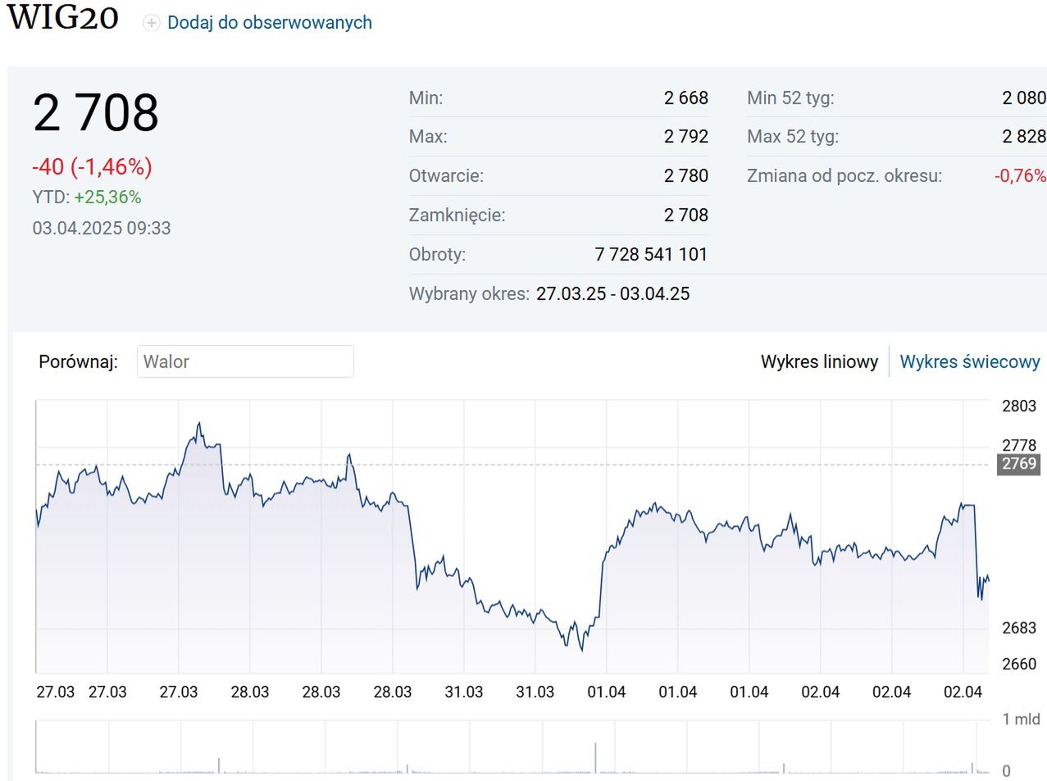Click the Otwarcie value 2 780
The height and width of the screenshot is (781, 1047).
click(x=685, y=175)
